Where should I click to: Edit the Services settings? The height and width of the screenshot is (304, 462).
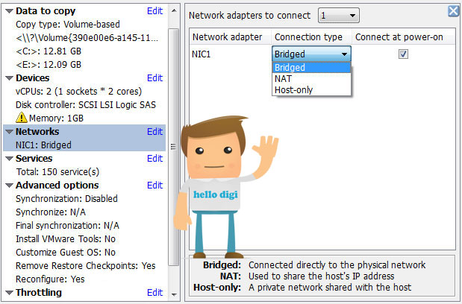click(155, 158)
